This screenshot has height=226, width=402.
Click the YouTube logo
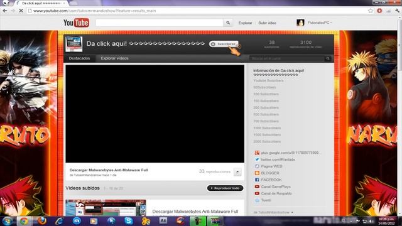coord(76,23)
